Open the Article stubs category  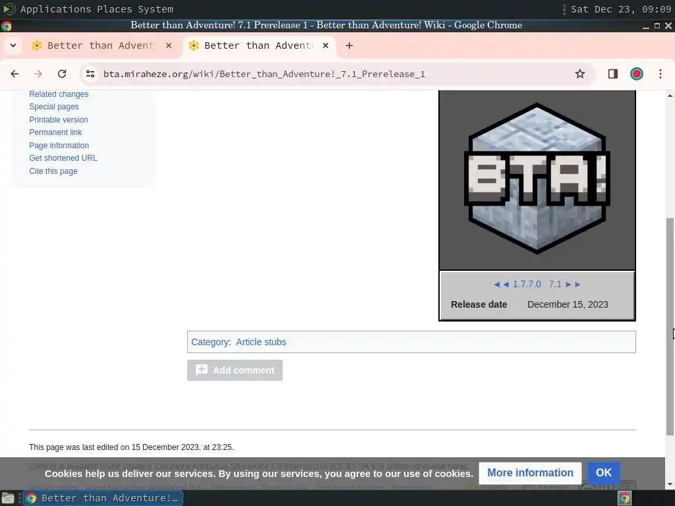click(261, 342)
